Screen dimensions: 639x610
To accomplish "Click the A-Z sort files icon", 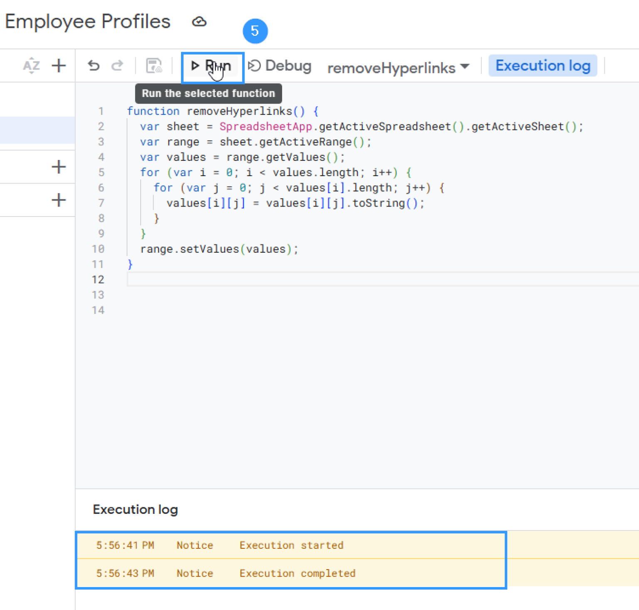I will click(x=31, y=65).
